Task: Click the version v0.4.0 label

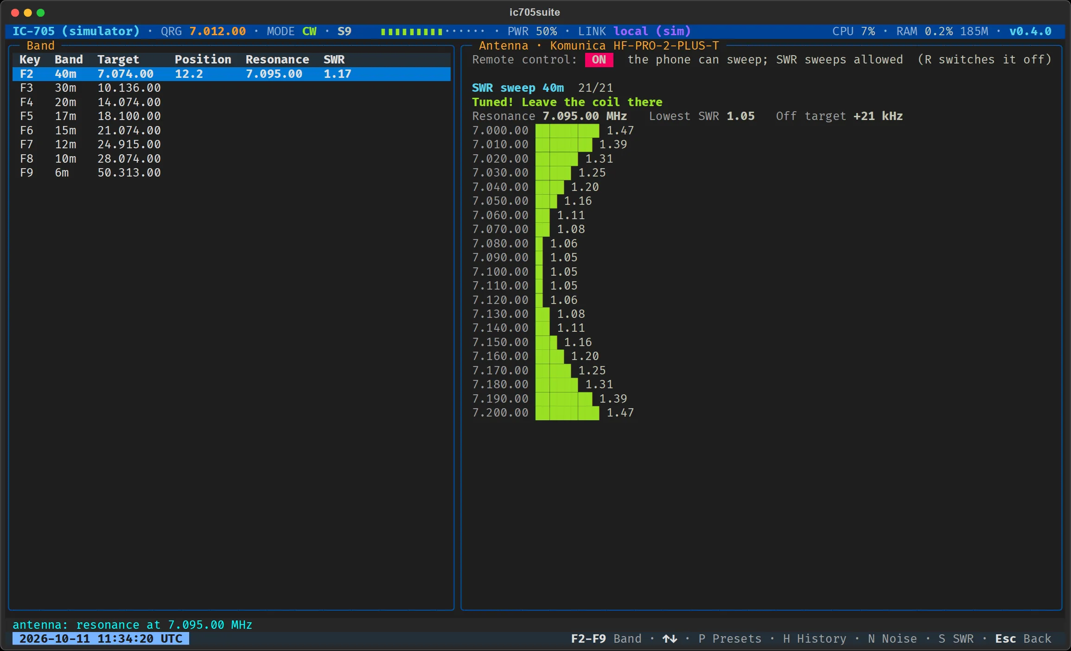Action: [x=1030, y=32]
